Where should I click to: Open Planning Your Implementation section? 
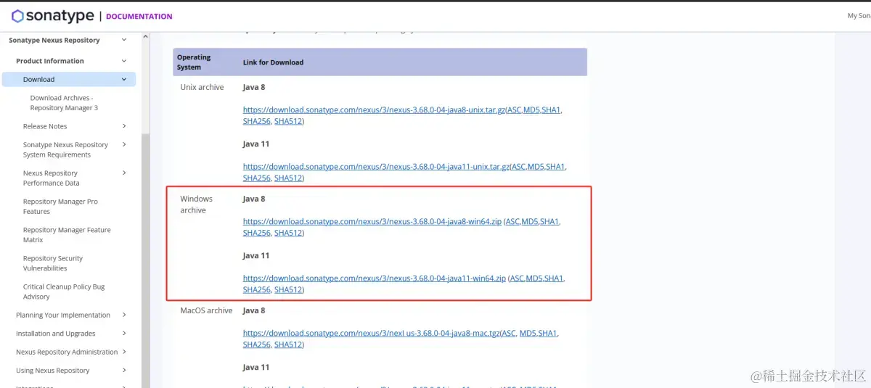(63, 315)
